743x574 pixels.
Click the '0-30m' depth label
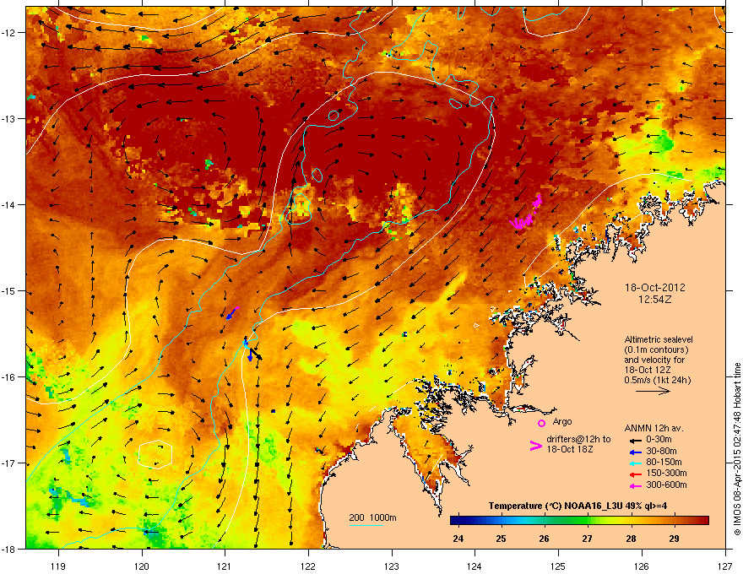tap(659, 440)
